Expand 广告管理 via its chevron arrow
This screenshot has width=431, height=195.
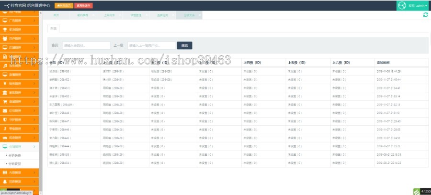click(x=34, y=21)
